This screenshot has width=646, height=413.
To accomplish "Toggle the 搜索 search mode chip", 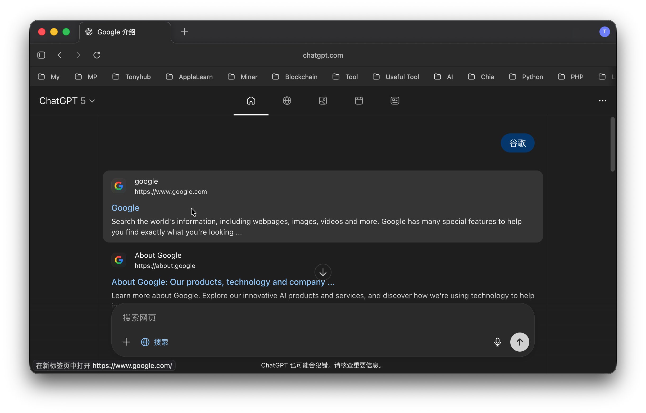I will (x=155, y=342).
